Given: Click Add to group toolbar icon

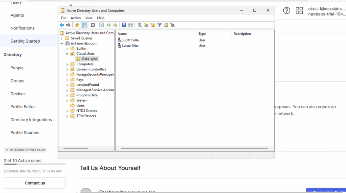Looking at the screenshot, I should click(x=173, y=25).
